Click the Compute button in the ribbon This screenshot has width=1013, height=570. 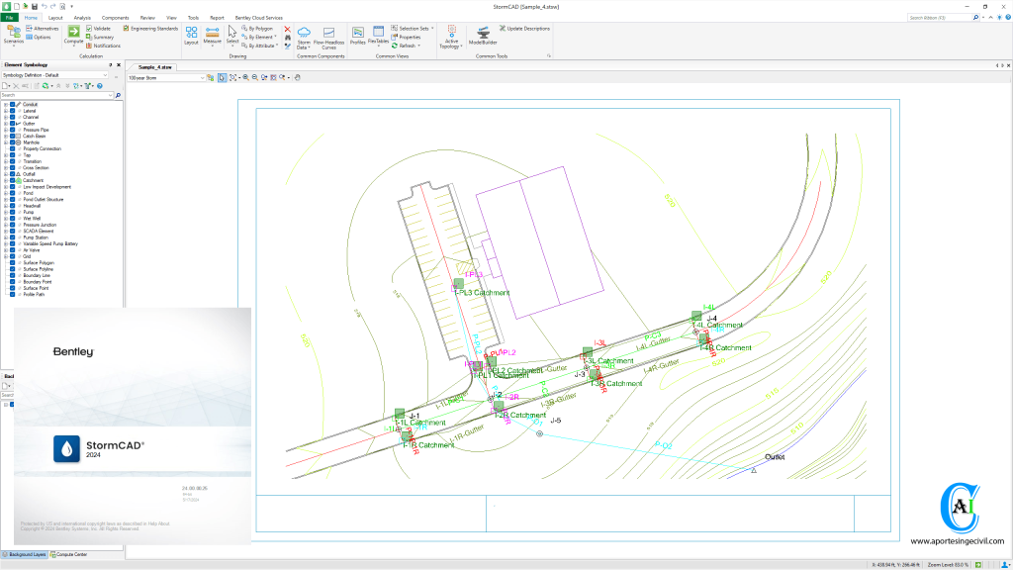click(73, 35)
